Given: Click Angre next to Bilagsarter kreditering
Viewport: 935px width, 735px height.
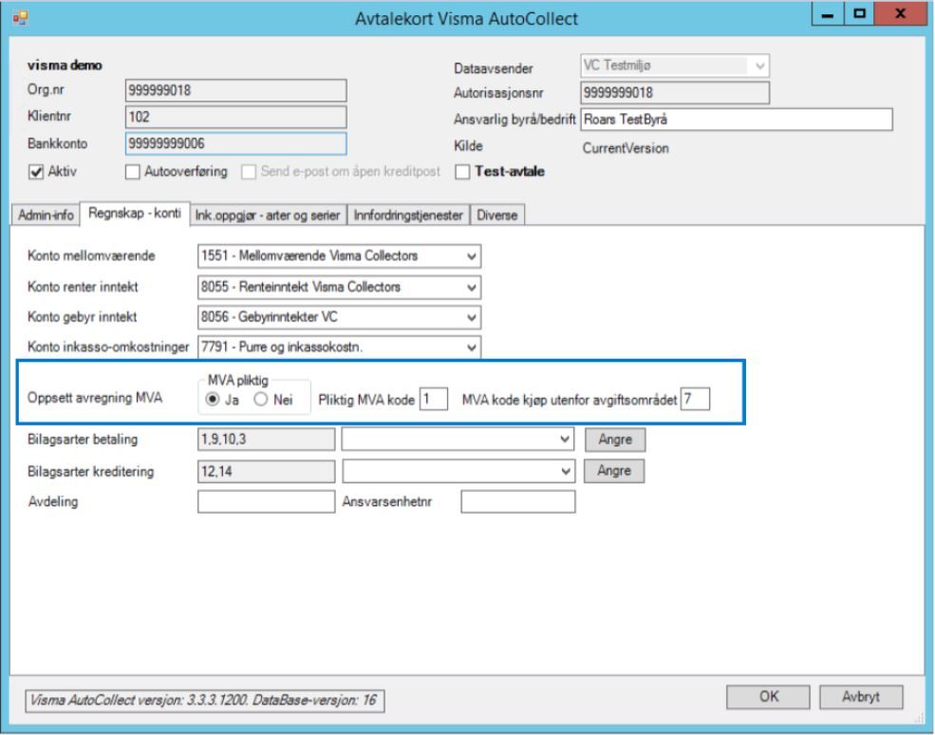Looking at the screenshot, I should pos(614,471).
